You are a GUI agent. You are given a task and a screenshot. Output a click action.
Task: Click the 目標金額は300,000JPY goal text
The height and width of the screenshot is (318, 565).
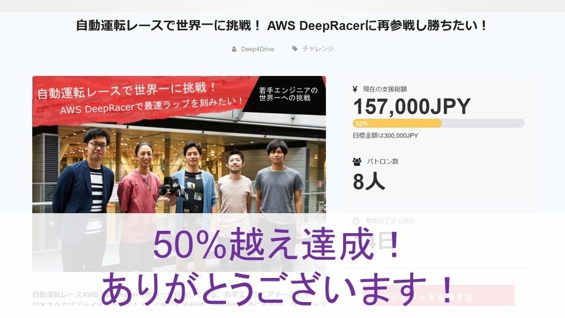point(385,135)
